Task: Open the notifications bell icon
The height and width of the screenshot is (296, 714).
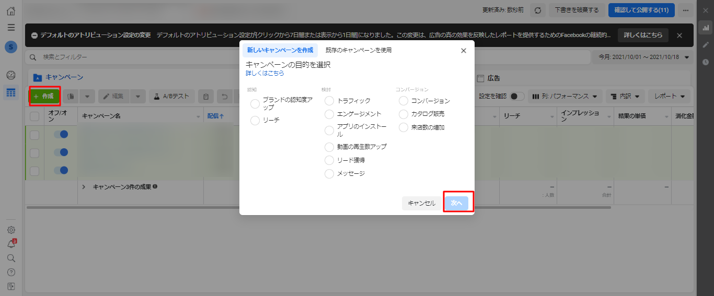Action: [x=11, y=244]
